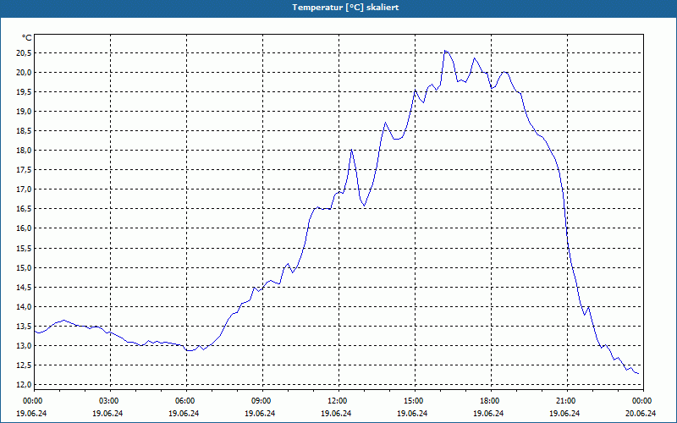Click the 18,0 y-axis label
This screenshot has height=423, width=677.
pos(25,151)
